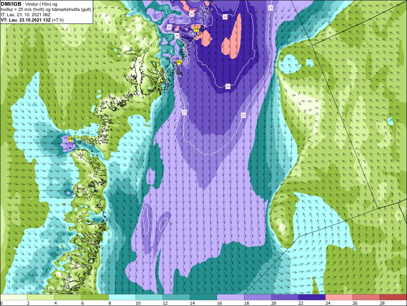Select the 26–28 m/s coral red legend swatch
This screenshot has height=306, width=407.
pyautogui.click(x=366, y=297)
